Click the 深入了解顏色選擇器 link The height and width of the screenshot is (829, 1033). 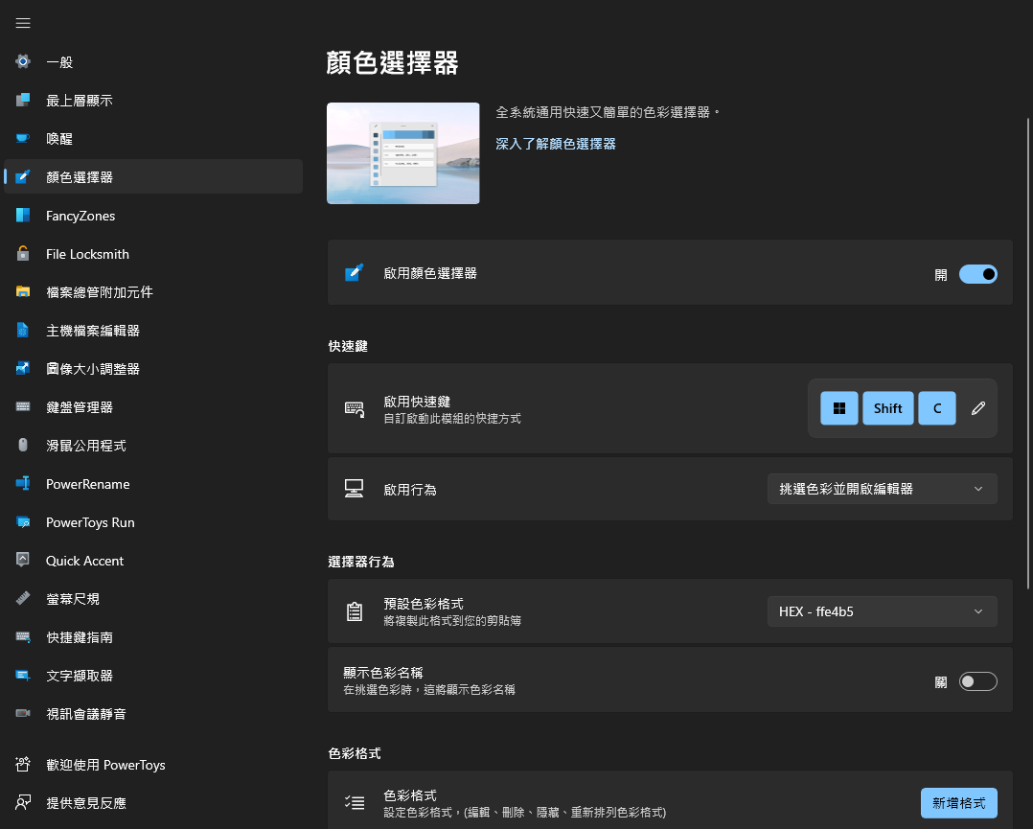click(x=555, y=142)
